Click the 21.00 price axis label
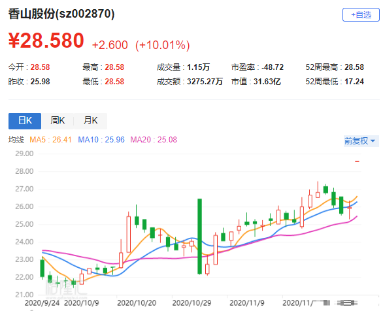383x311 pixels. click(24, 295)
